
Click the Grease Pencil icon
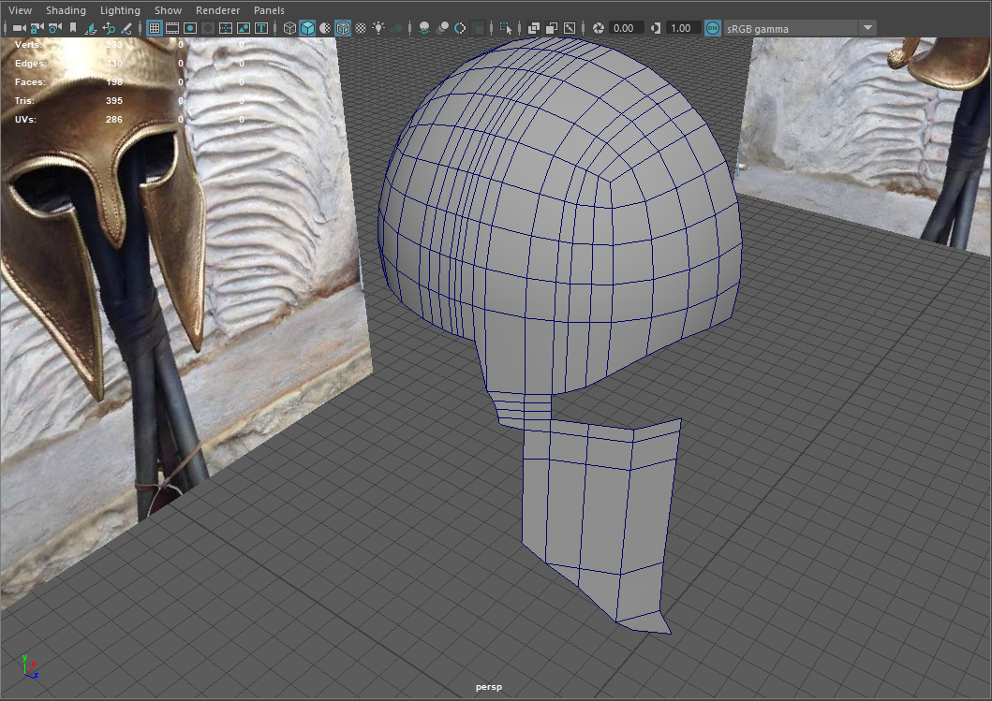(126, 28)
